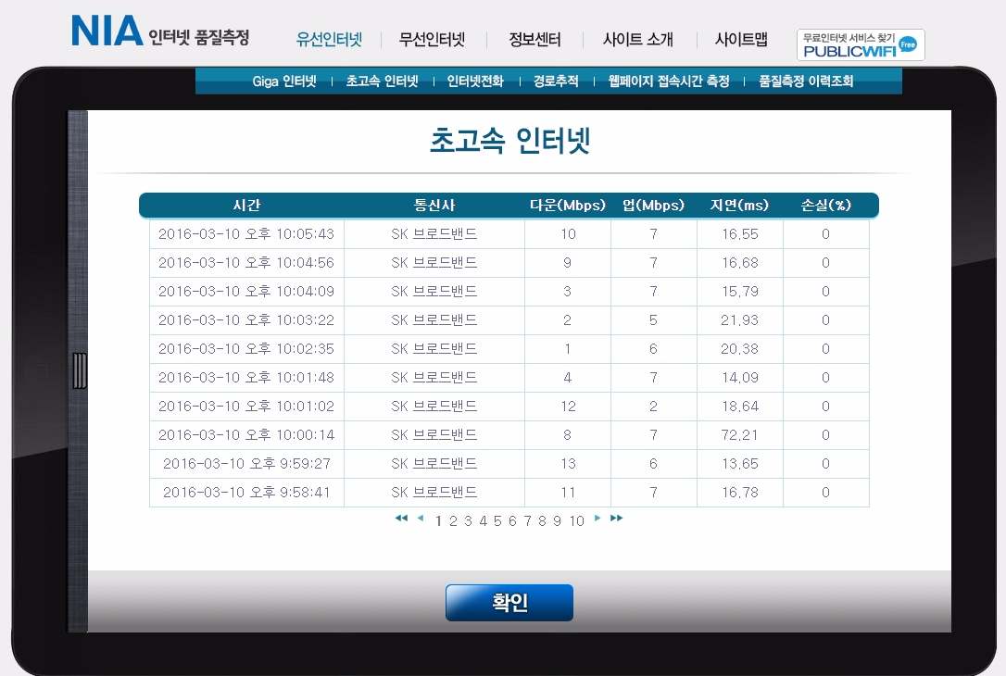Select the 경로추적 submenu

556,81
